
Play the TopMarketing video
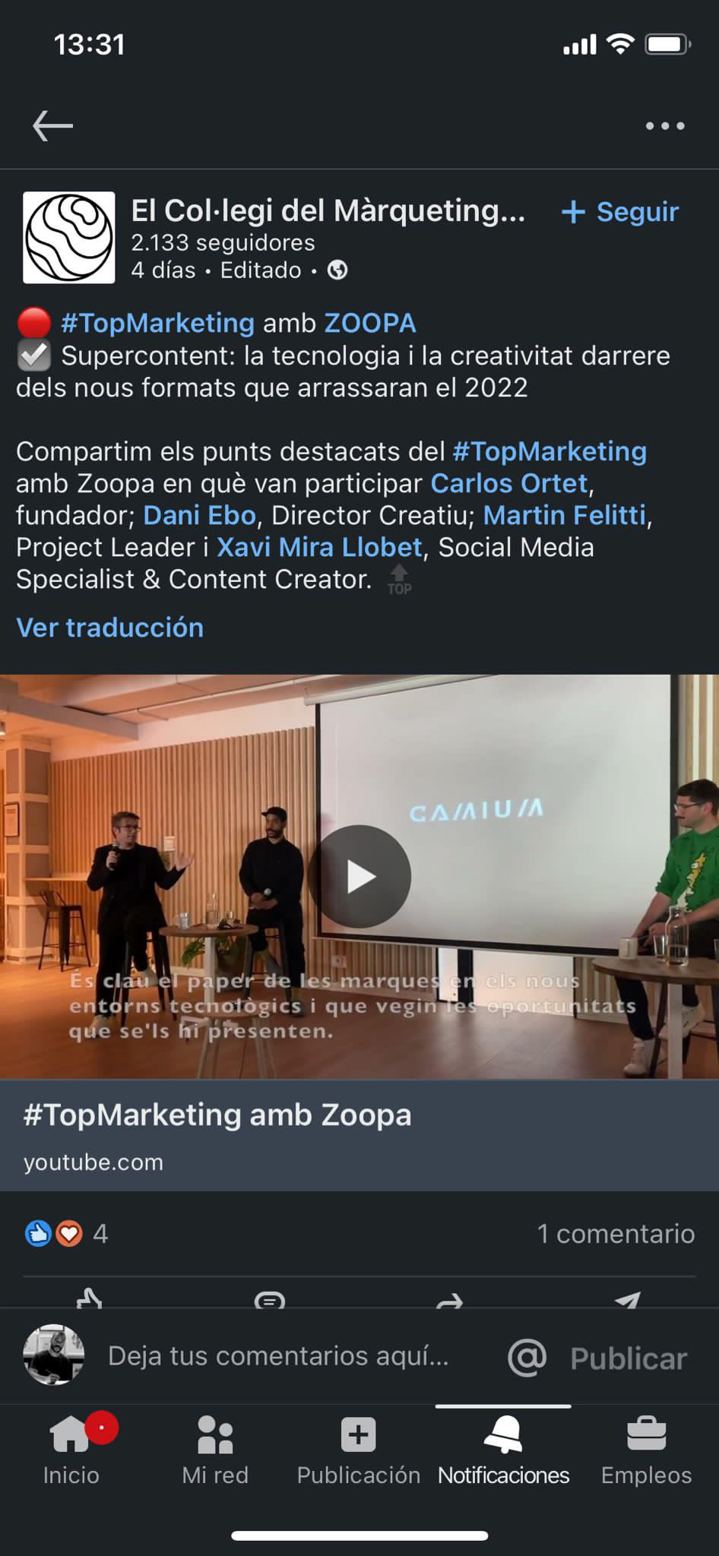pyautogui.click(x=359, y=877)
